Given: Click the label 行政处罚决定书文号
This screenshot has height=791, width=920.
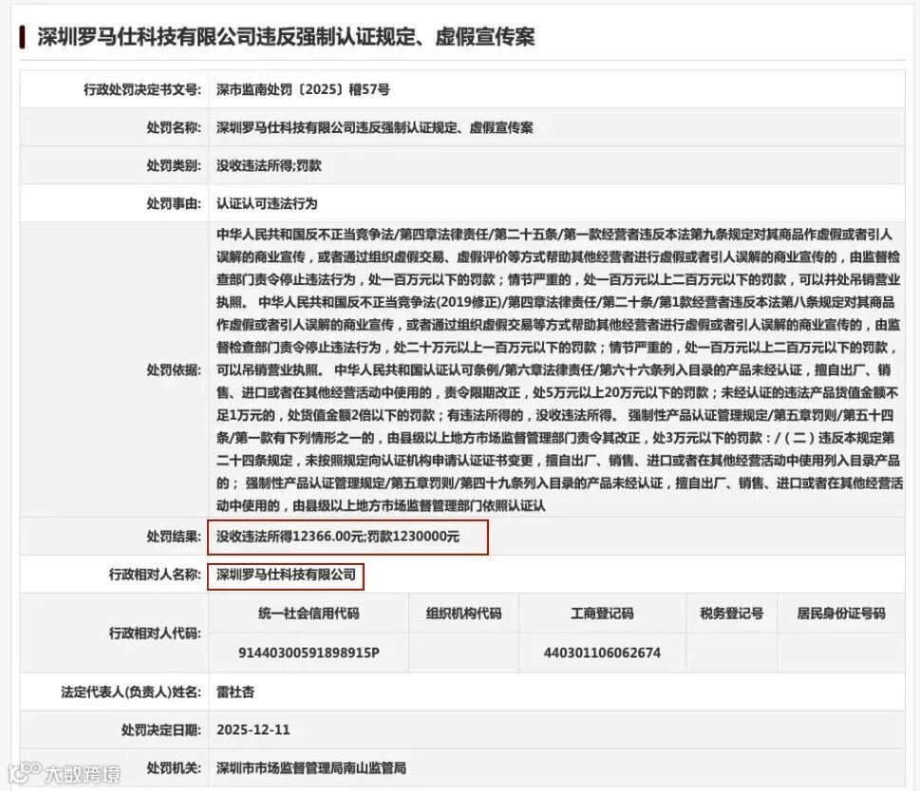Looking at the screenshot, I should click(142, 89).
